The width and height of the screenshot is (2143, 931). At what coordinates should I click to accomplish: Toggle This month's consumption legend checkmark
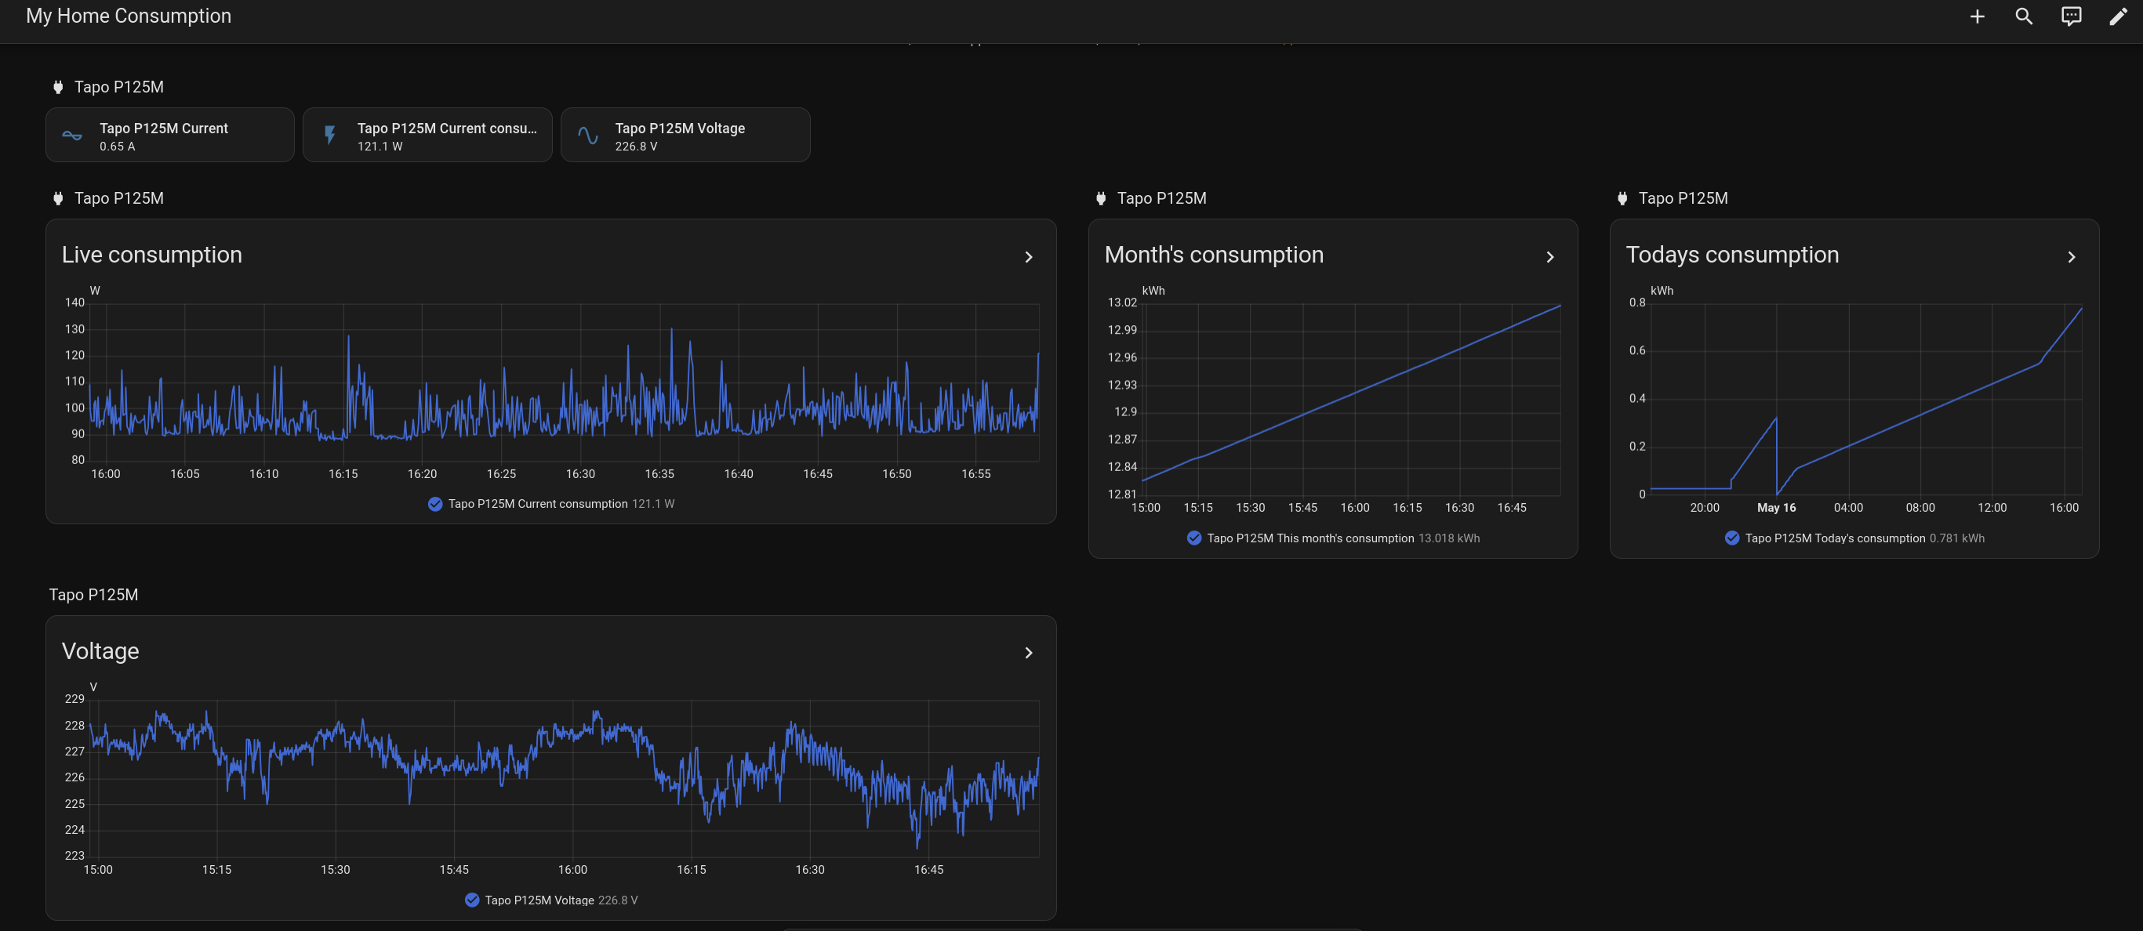1193,538
